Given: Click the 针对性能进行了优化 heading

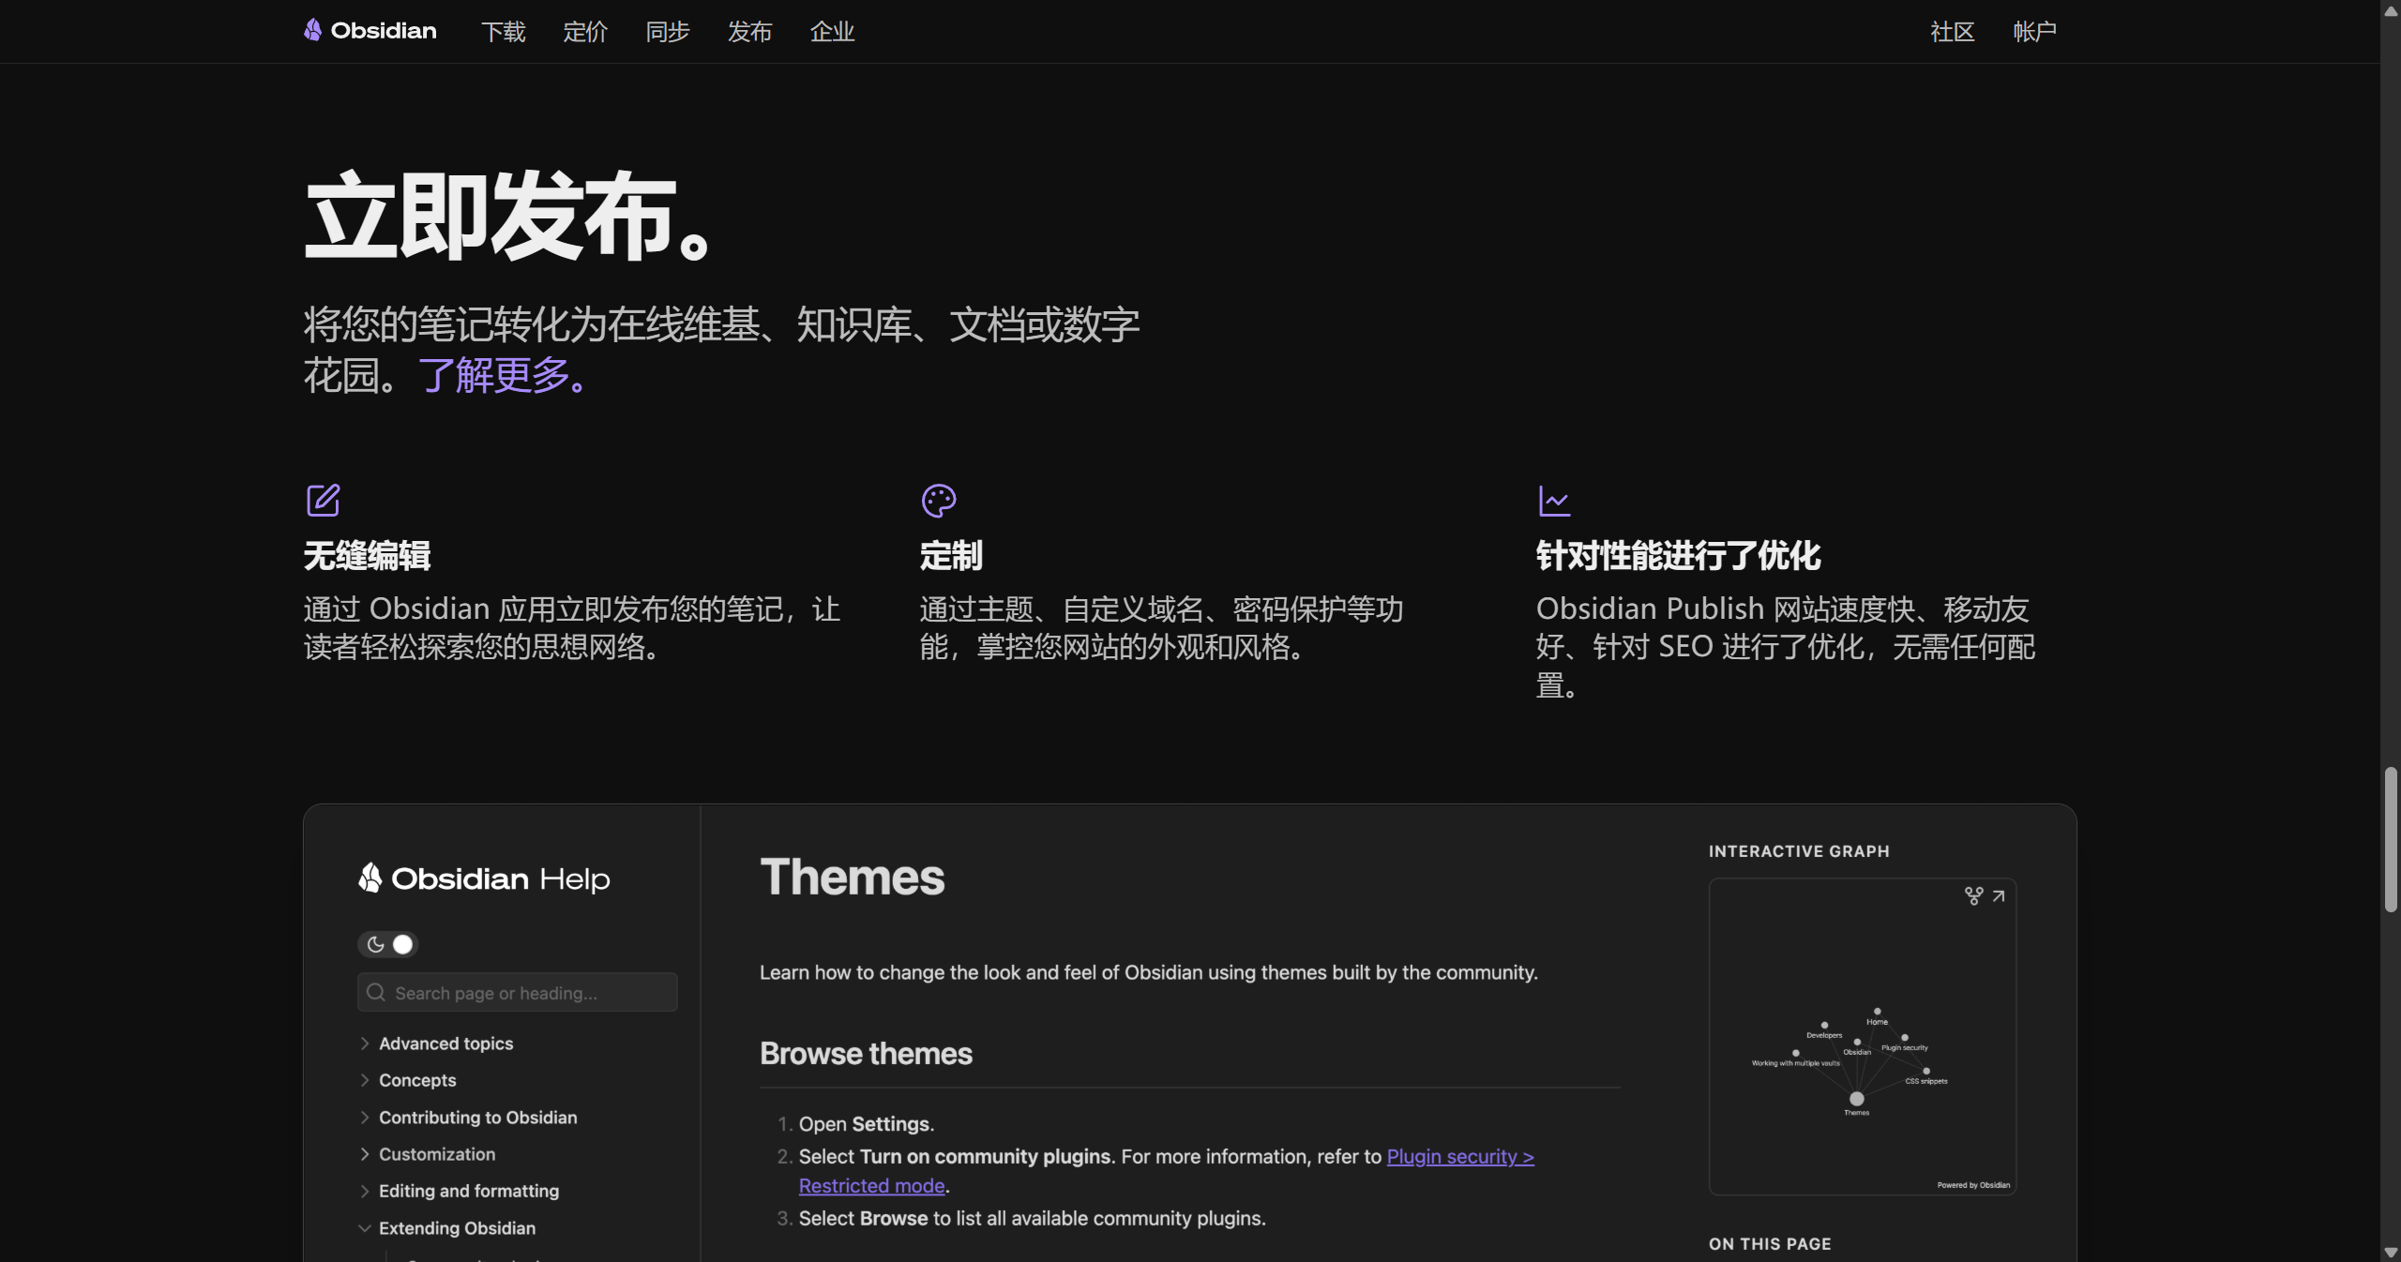Looking at the screenshot, I should point(1678,556).
